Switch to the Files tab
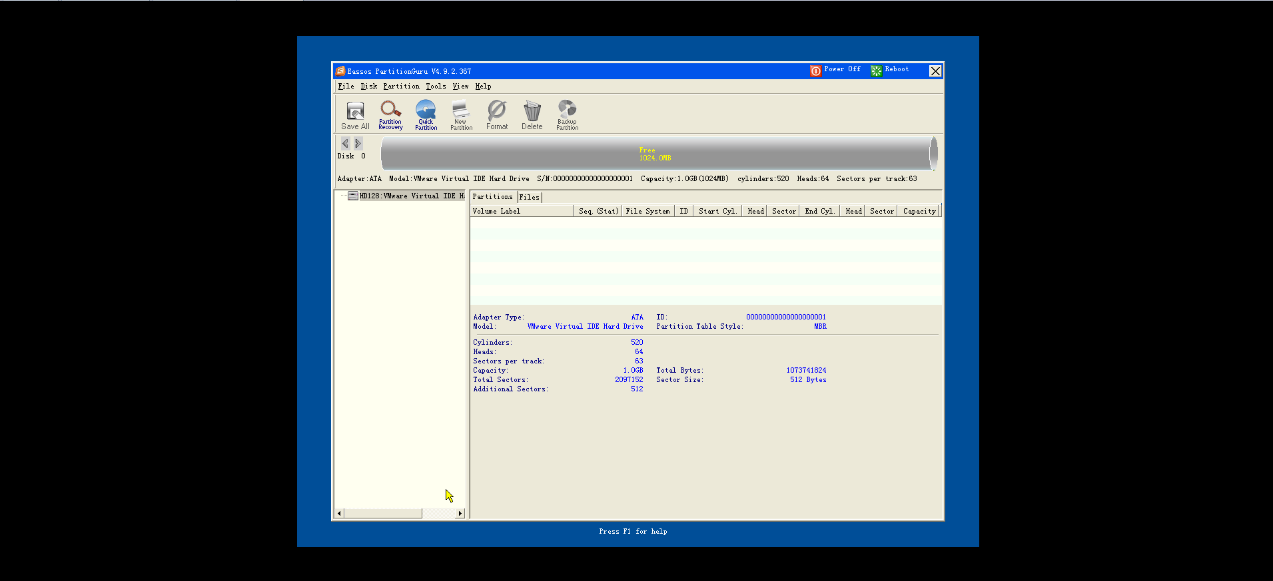The height and width of the screenshot is (581, 1273). click(x=530, y=197)
